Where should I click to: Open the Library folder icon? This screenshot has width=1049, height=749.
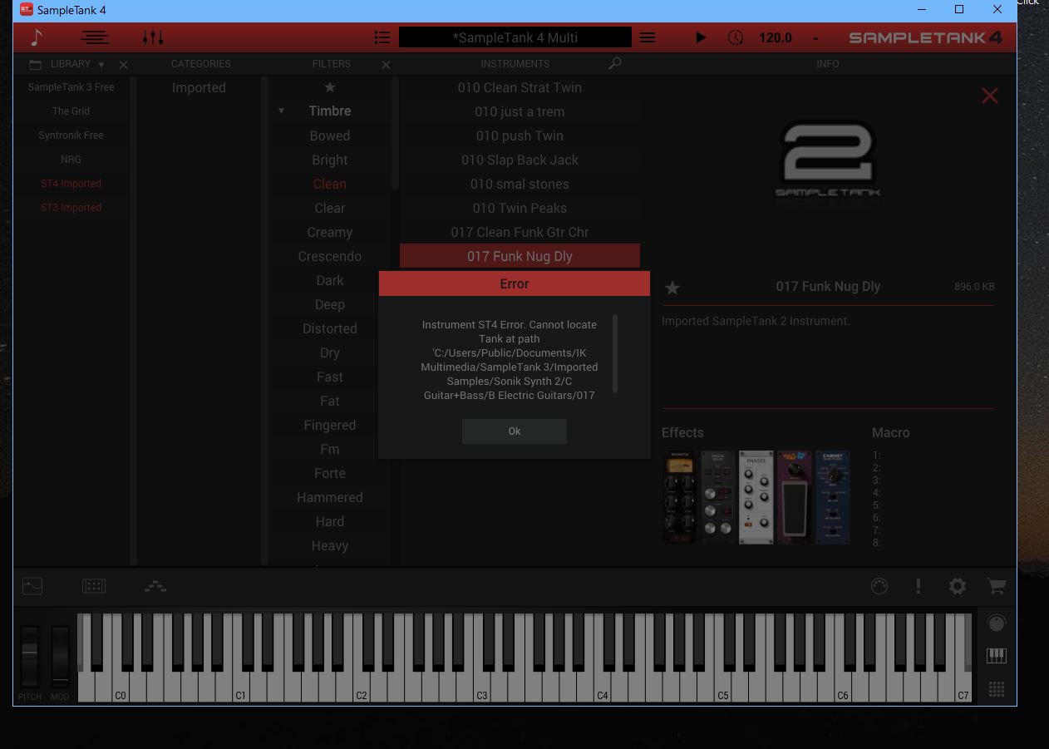35,64
